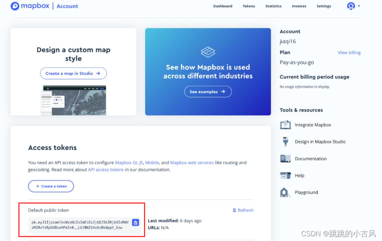The width and height of the screenshot is (382, 241).
Task: Click the Mapbox logo icon
Action: [15, 6]
